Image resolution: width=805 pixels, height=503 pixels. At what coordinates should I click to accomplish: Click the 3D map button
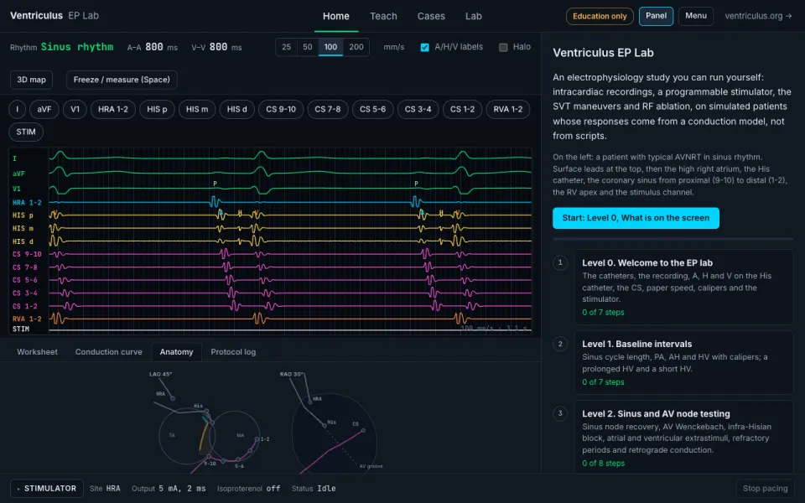click(x=31, y=80)
